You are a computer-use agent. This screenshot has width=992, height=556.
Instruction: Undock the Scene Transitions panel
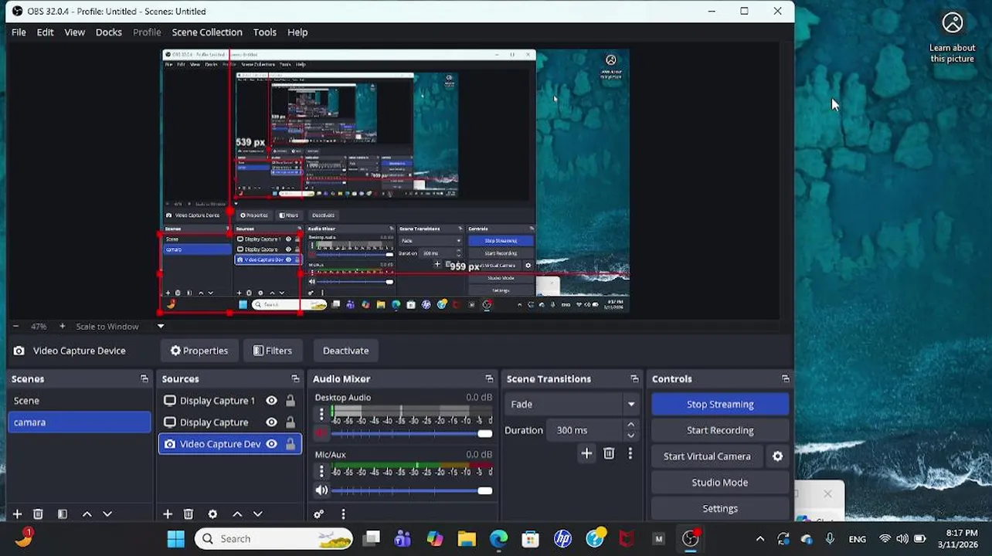click(634, 379)
